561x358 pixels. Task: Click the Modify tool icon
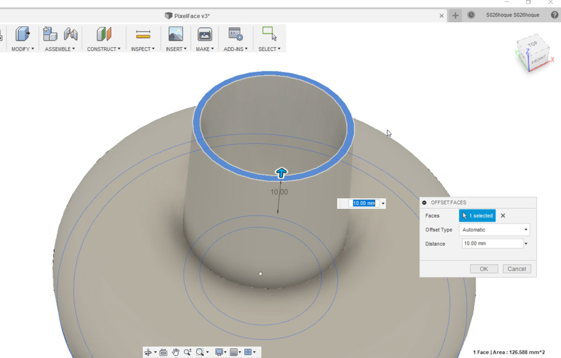[23, 35]
